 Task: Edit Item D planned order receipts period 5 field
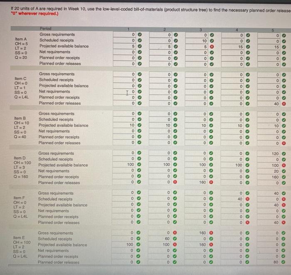click(268, 177)
